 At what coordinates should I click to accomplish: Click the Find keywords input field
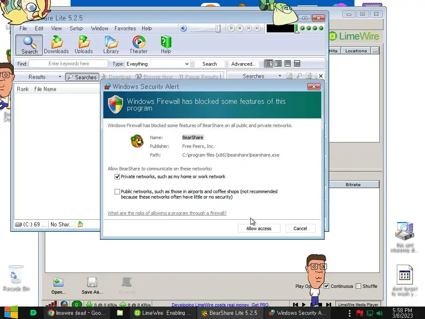click(x=68, y=64)
